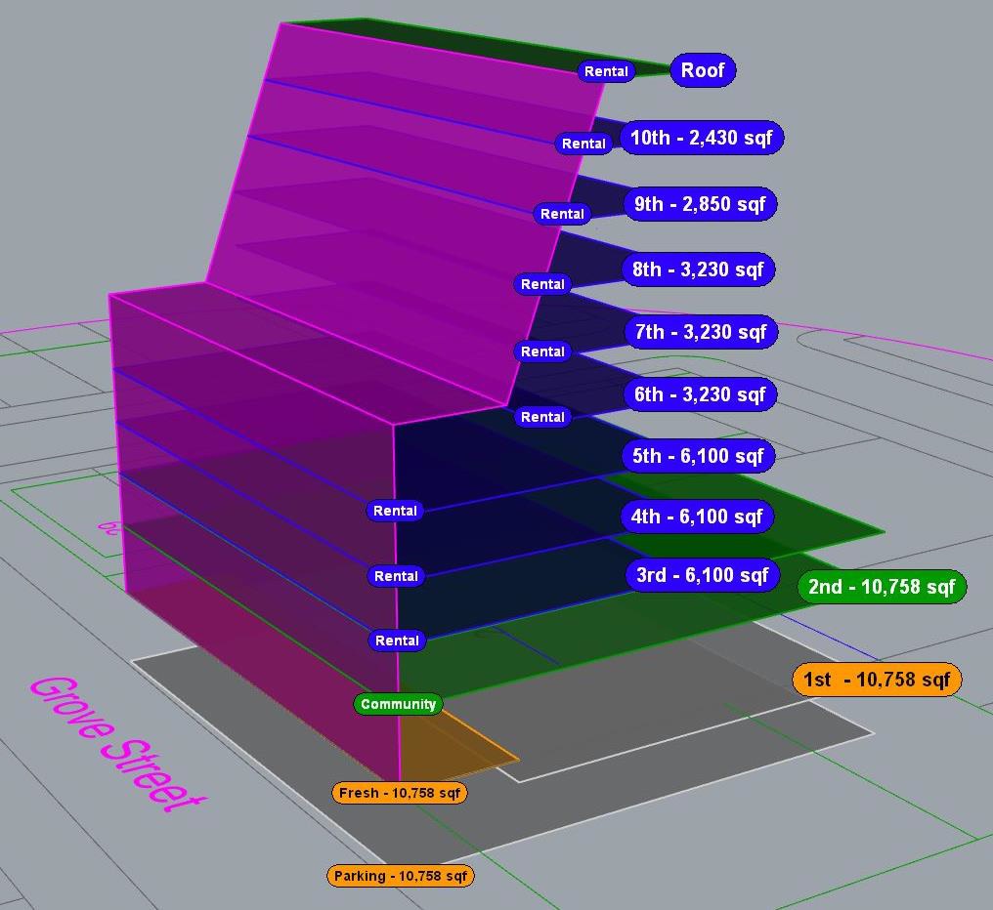The height and width of the screenshot is (910, 993).
Task: Click the orange 1st - 10,758 sqf label
Action: (x=877, y=680)
